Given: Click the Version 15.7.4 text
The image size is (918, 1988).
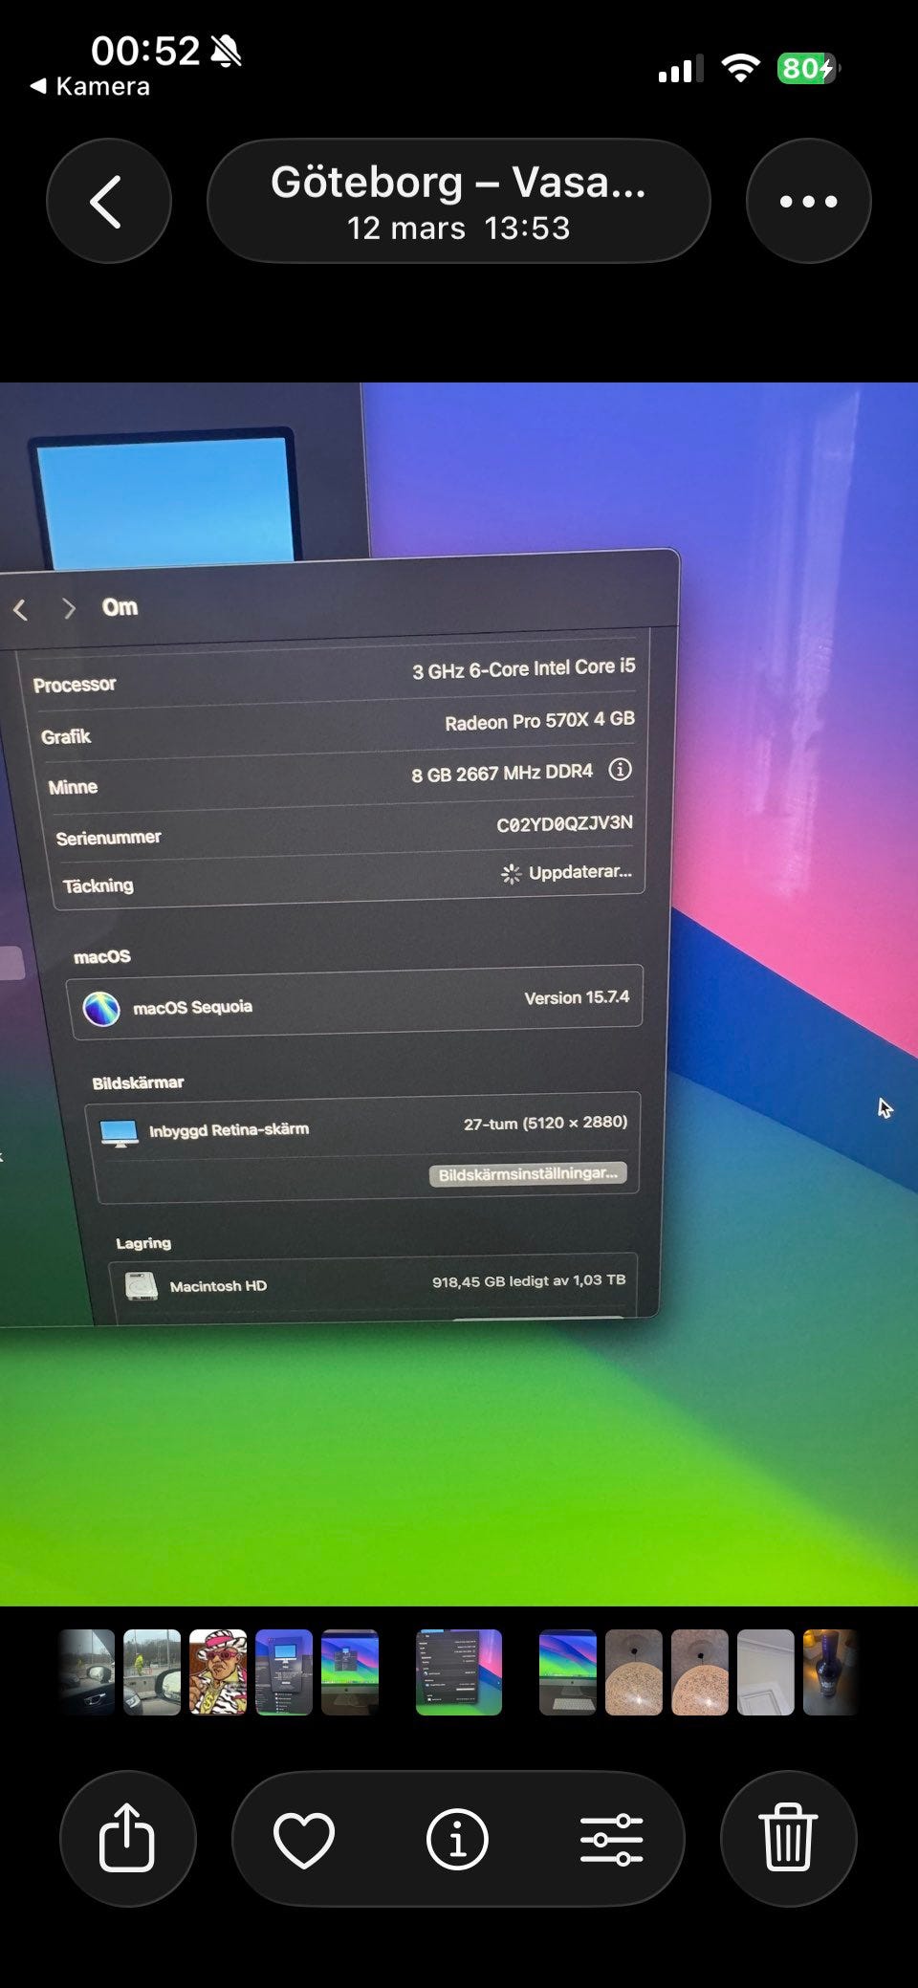Looking at the screenshot, I should tap(577, 997).
